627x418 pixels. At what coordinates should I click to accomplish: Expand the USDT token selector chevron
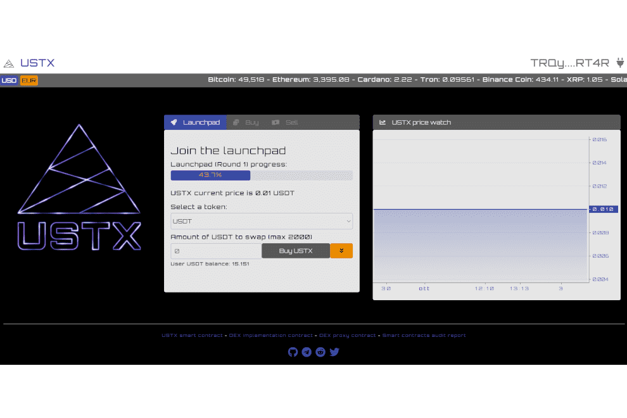(x=348, y=221)
